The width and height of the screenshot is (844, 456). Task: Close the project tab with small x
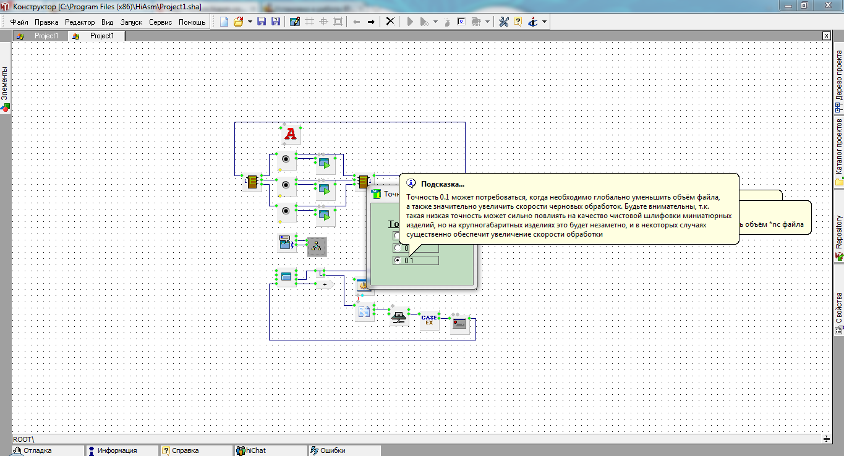(827, 36)
